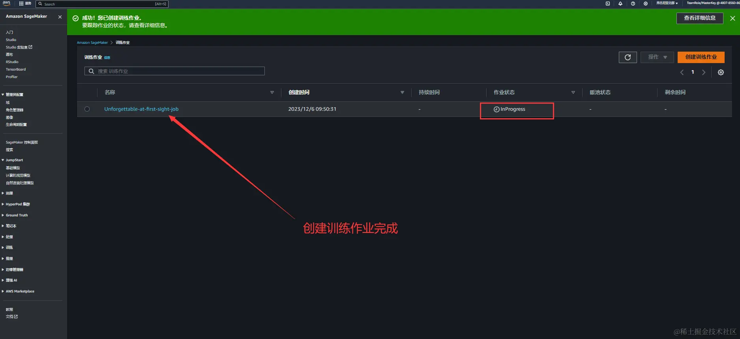This screenshot has height=339, width=740.
Task: Sort by the 名称 column arrow
Action: point(272,93)
